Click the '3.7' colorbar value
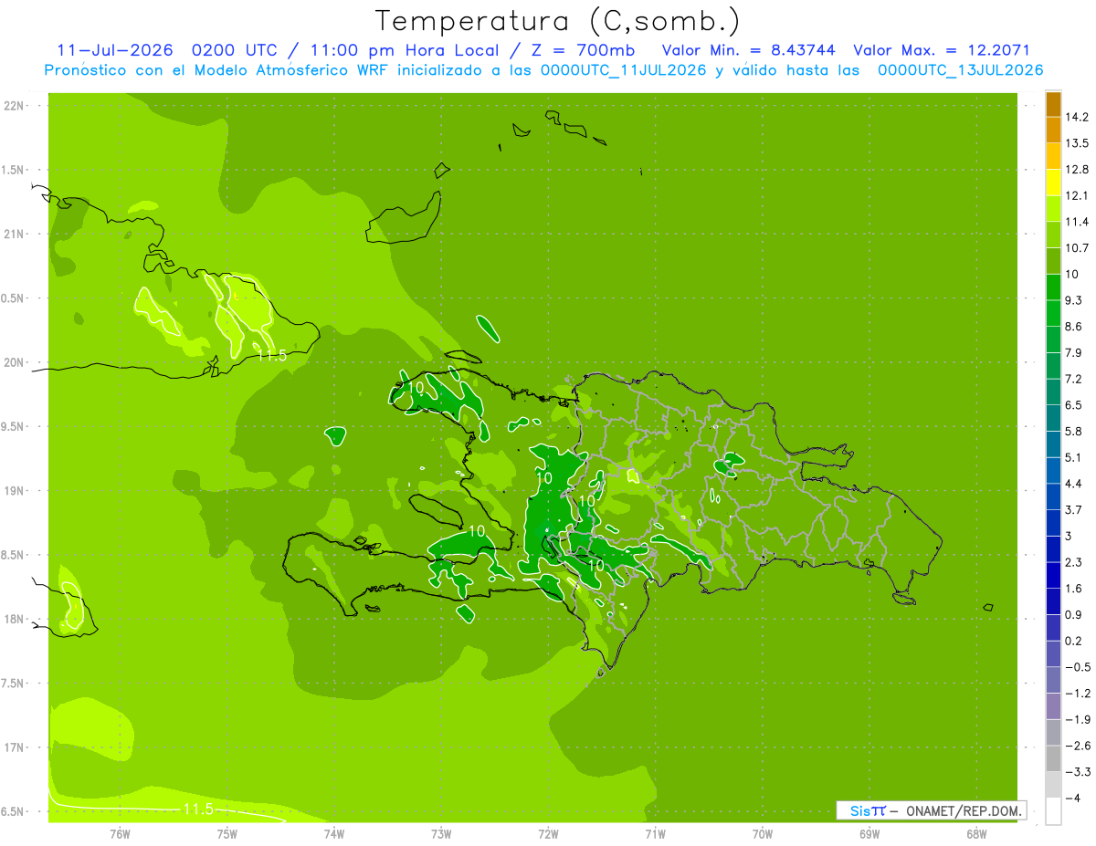The width and height of the screenshot is (1096, 846). (1074, 509)
